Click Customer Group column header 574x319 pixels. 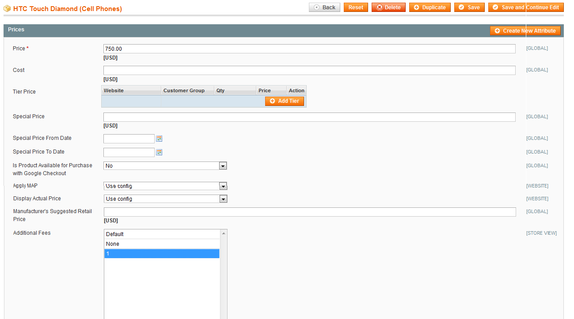(187, 90)
